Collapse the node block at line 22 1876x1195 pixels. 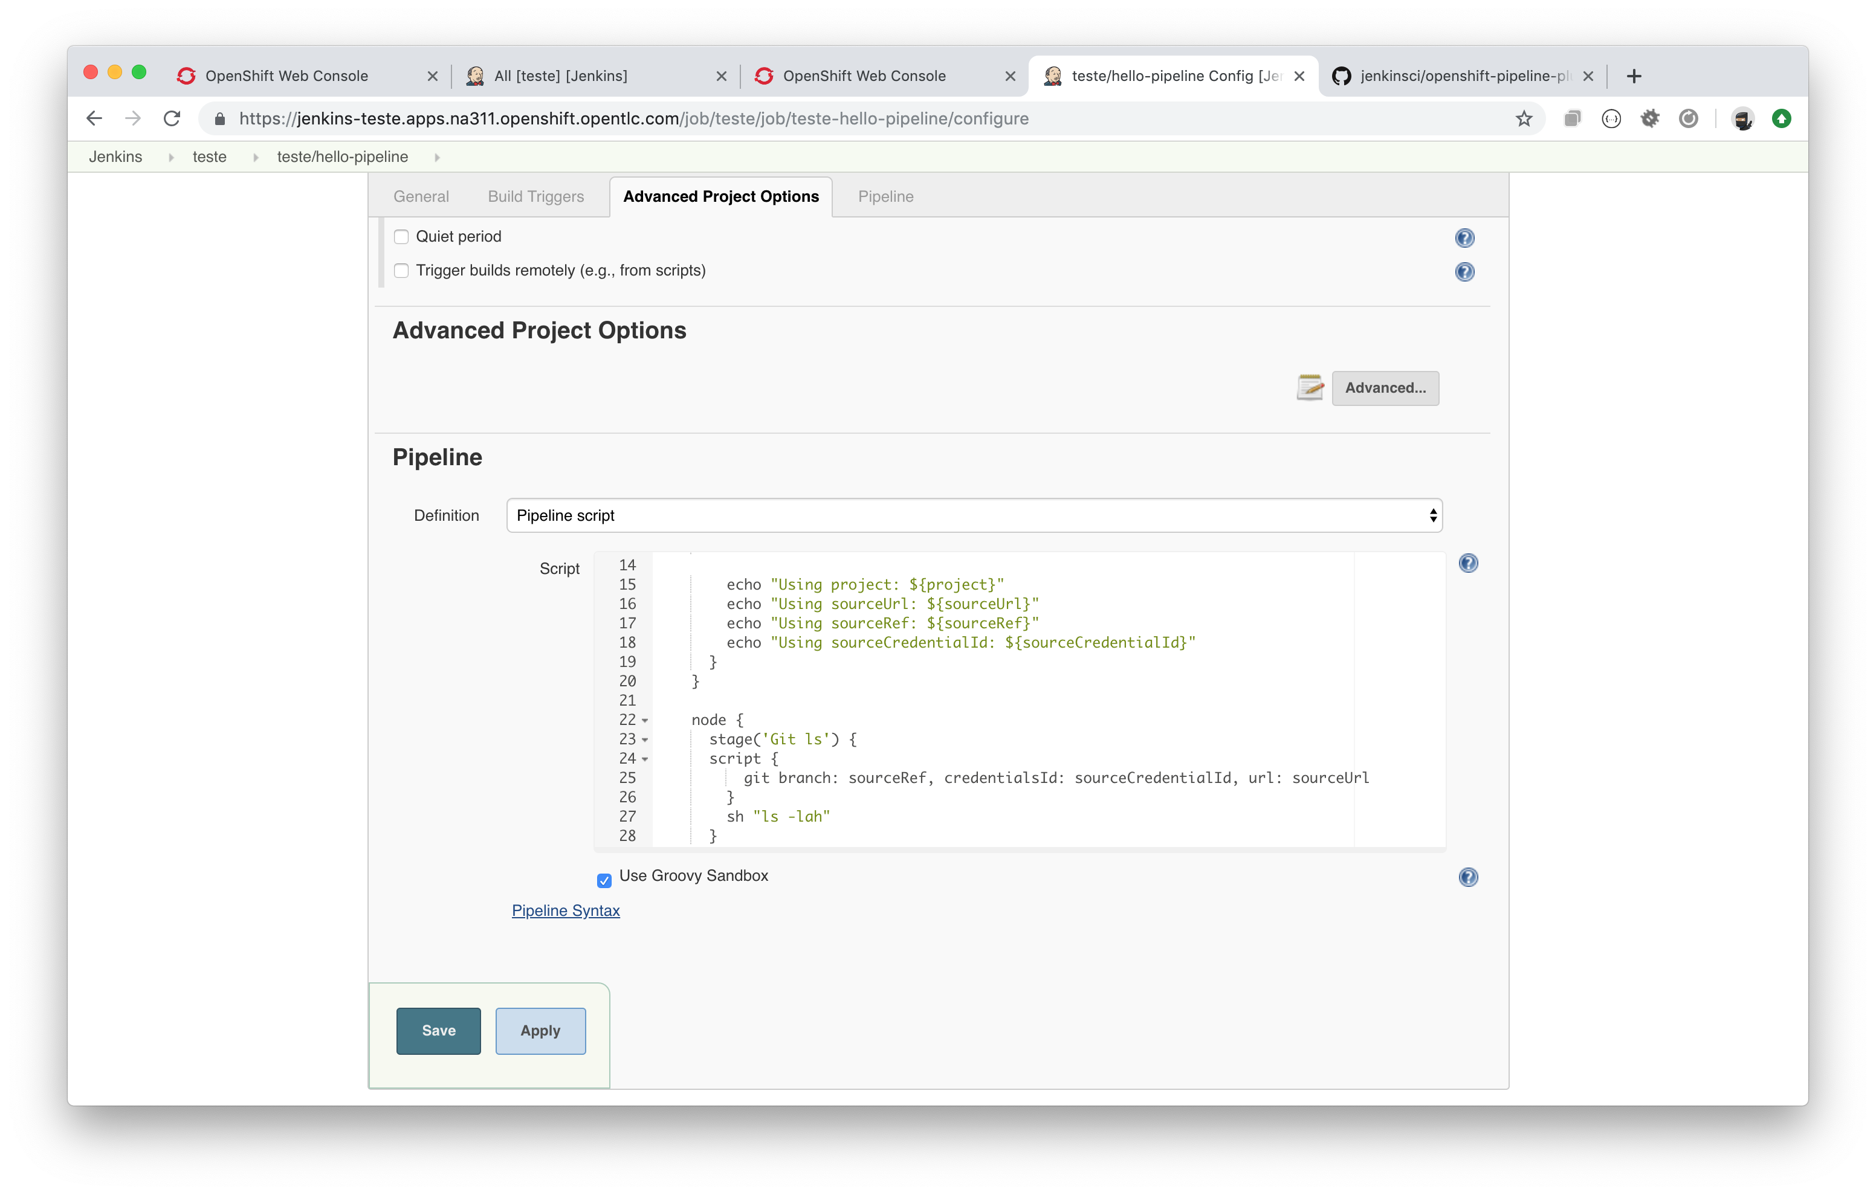click(x=645, y=721)
